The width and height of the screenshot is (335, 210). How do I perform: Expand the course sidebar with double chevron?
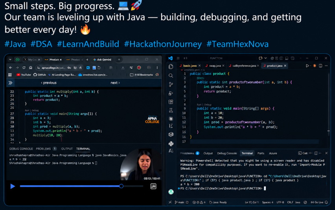(10, 83)
